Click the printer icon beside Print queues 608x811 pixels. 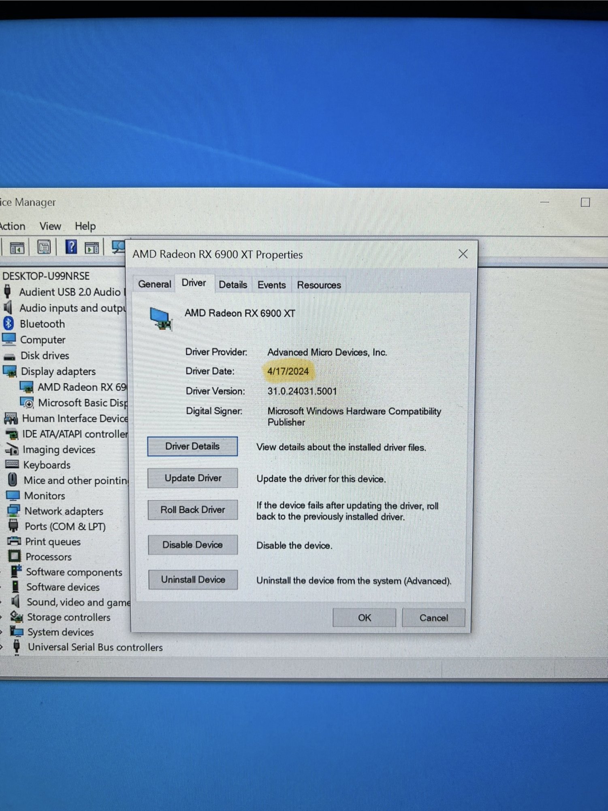[14, 541]
